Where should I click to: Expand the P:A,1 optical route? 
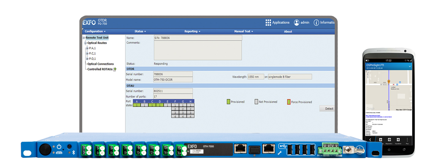[87, 48]
